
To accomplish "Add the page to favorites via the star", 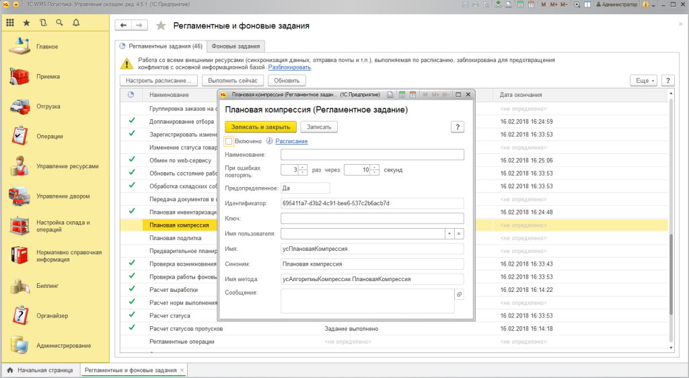I will (161, 26).
